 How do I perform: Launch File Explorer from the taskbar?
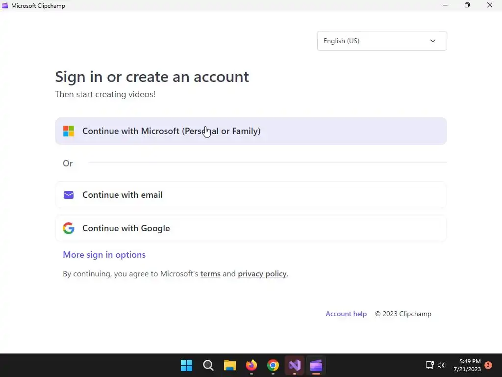(229, 365)
